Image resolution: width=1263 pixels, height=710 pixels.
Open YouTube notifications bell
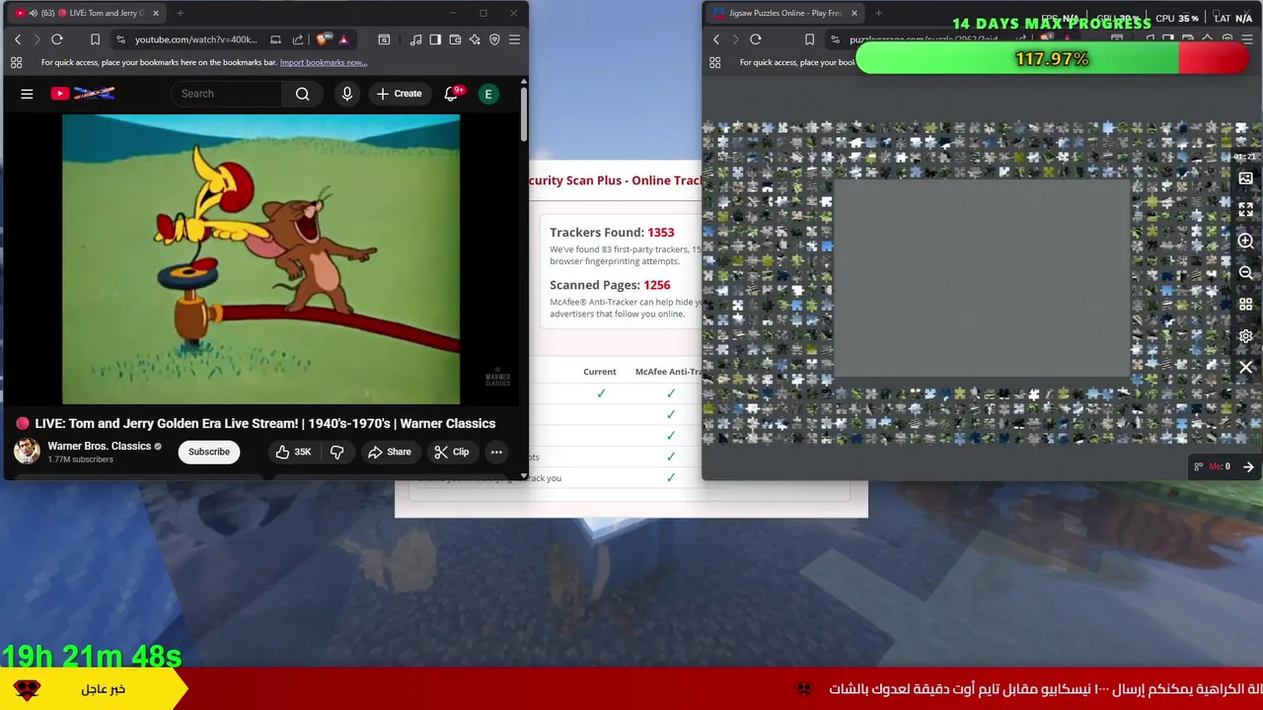click(452, 94)
